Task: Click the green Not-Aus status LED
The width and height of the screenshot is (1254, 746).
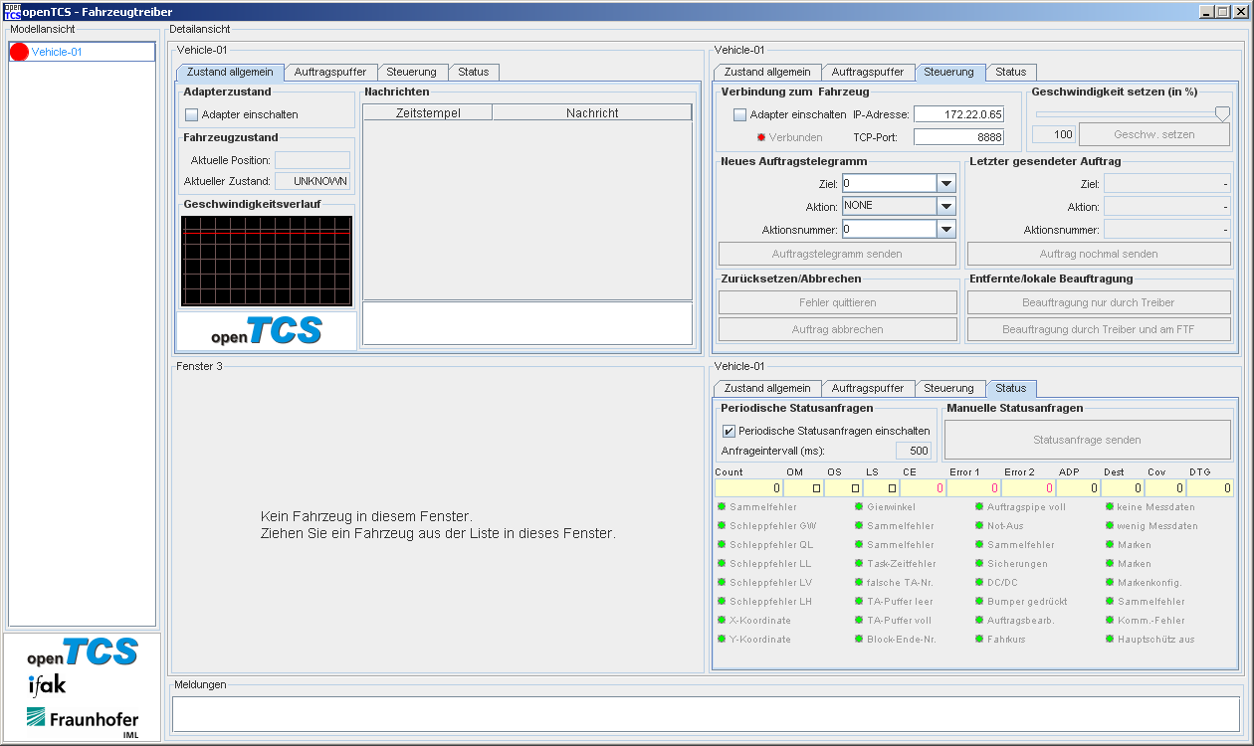Action: (x=979, y=526)
